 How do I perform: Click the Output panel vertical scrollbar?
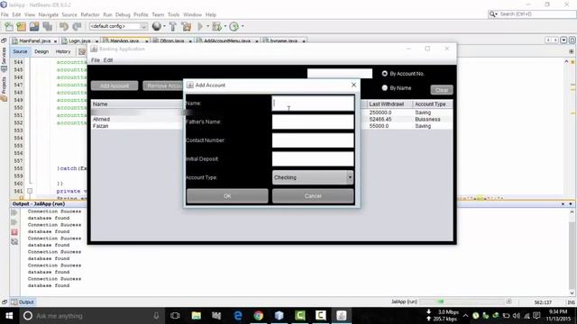point(572,252)
